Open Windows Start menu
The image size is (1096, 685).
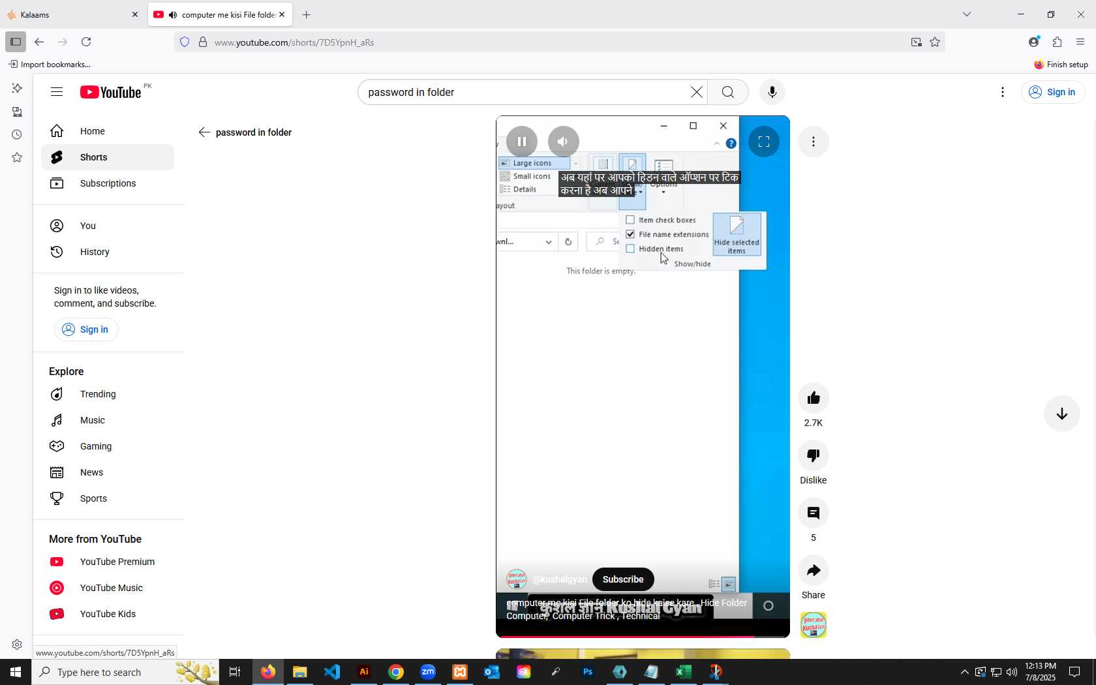(16, 672)
